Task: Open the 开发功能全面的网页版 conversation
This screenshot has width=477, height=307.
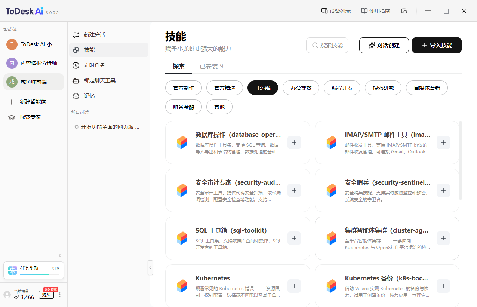Action: [109, 127]
